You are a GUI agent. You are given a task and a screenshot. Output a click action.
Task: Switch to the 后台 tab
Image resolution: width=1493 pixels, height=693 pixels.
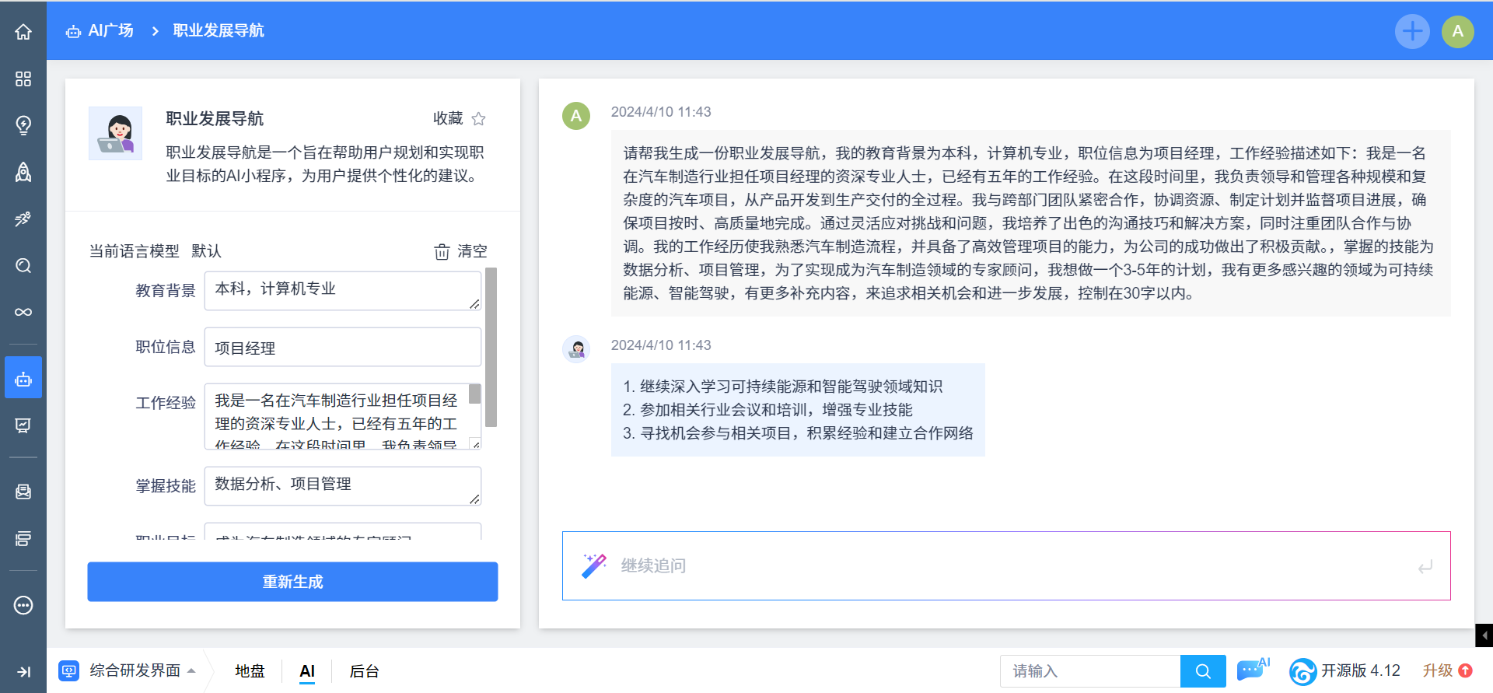364,671
